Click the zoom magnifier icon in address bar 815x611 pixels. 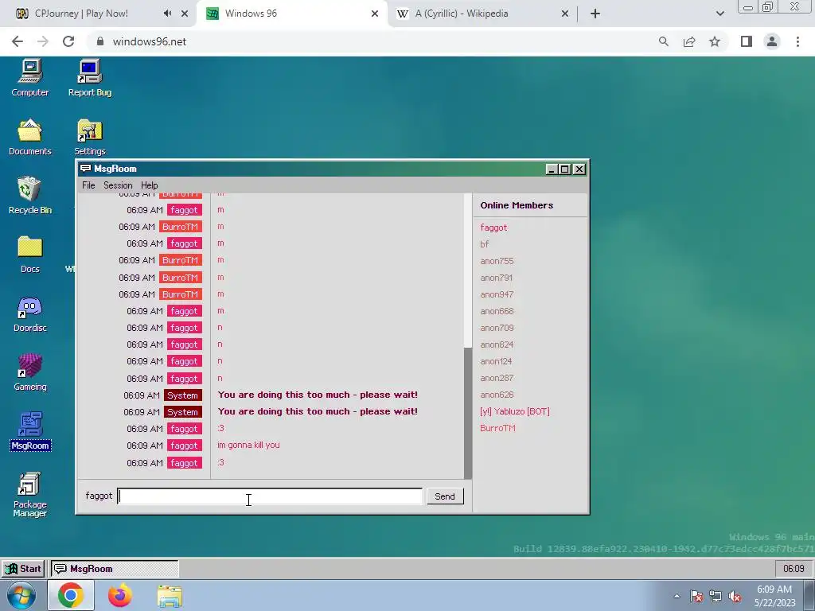(x=663, y=41)
